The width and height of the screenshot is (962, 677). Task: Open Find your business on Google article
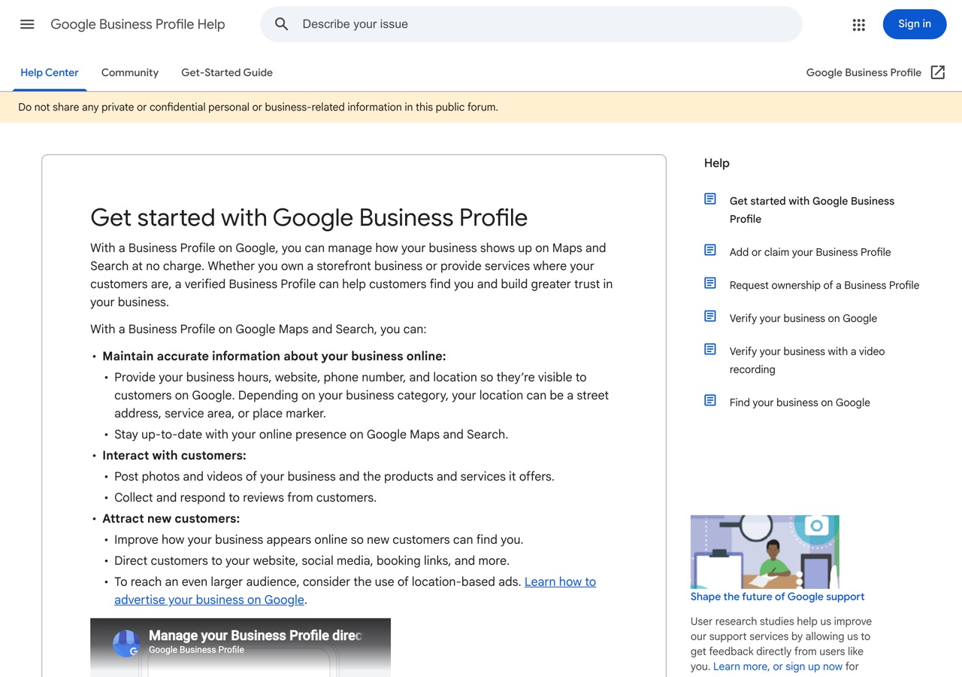pyautogui.click(x=800, y=402)
